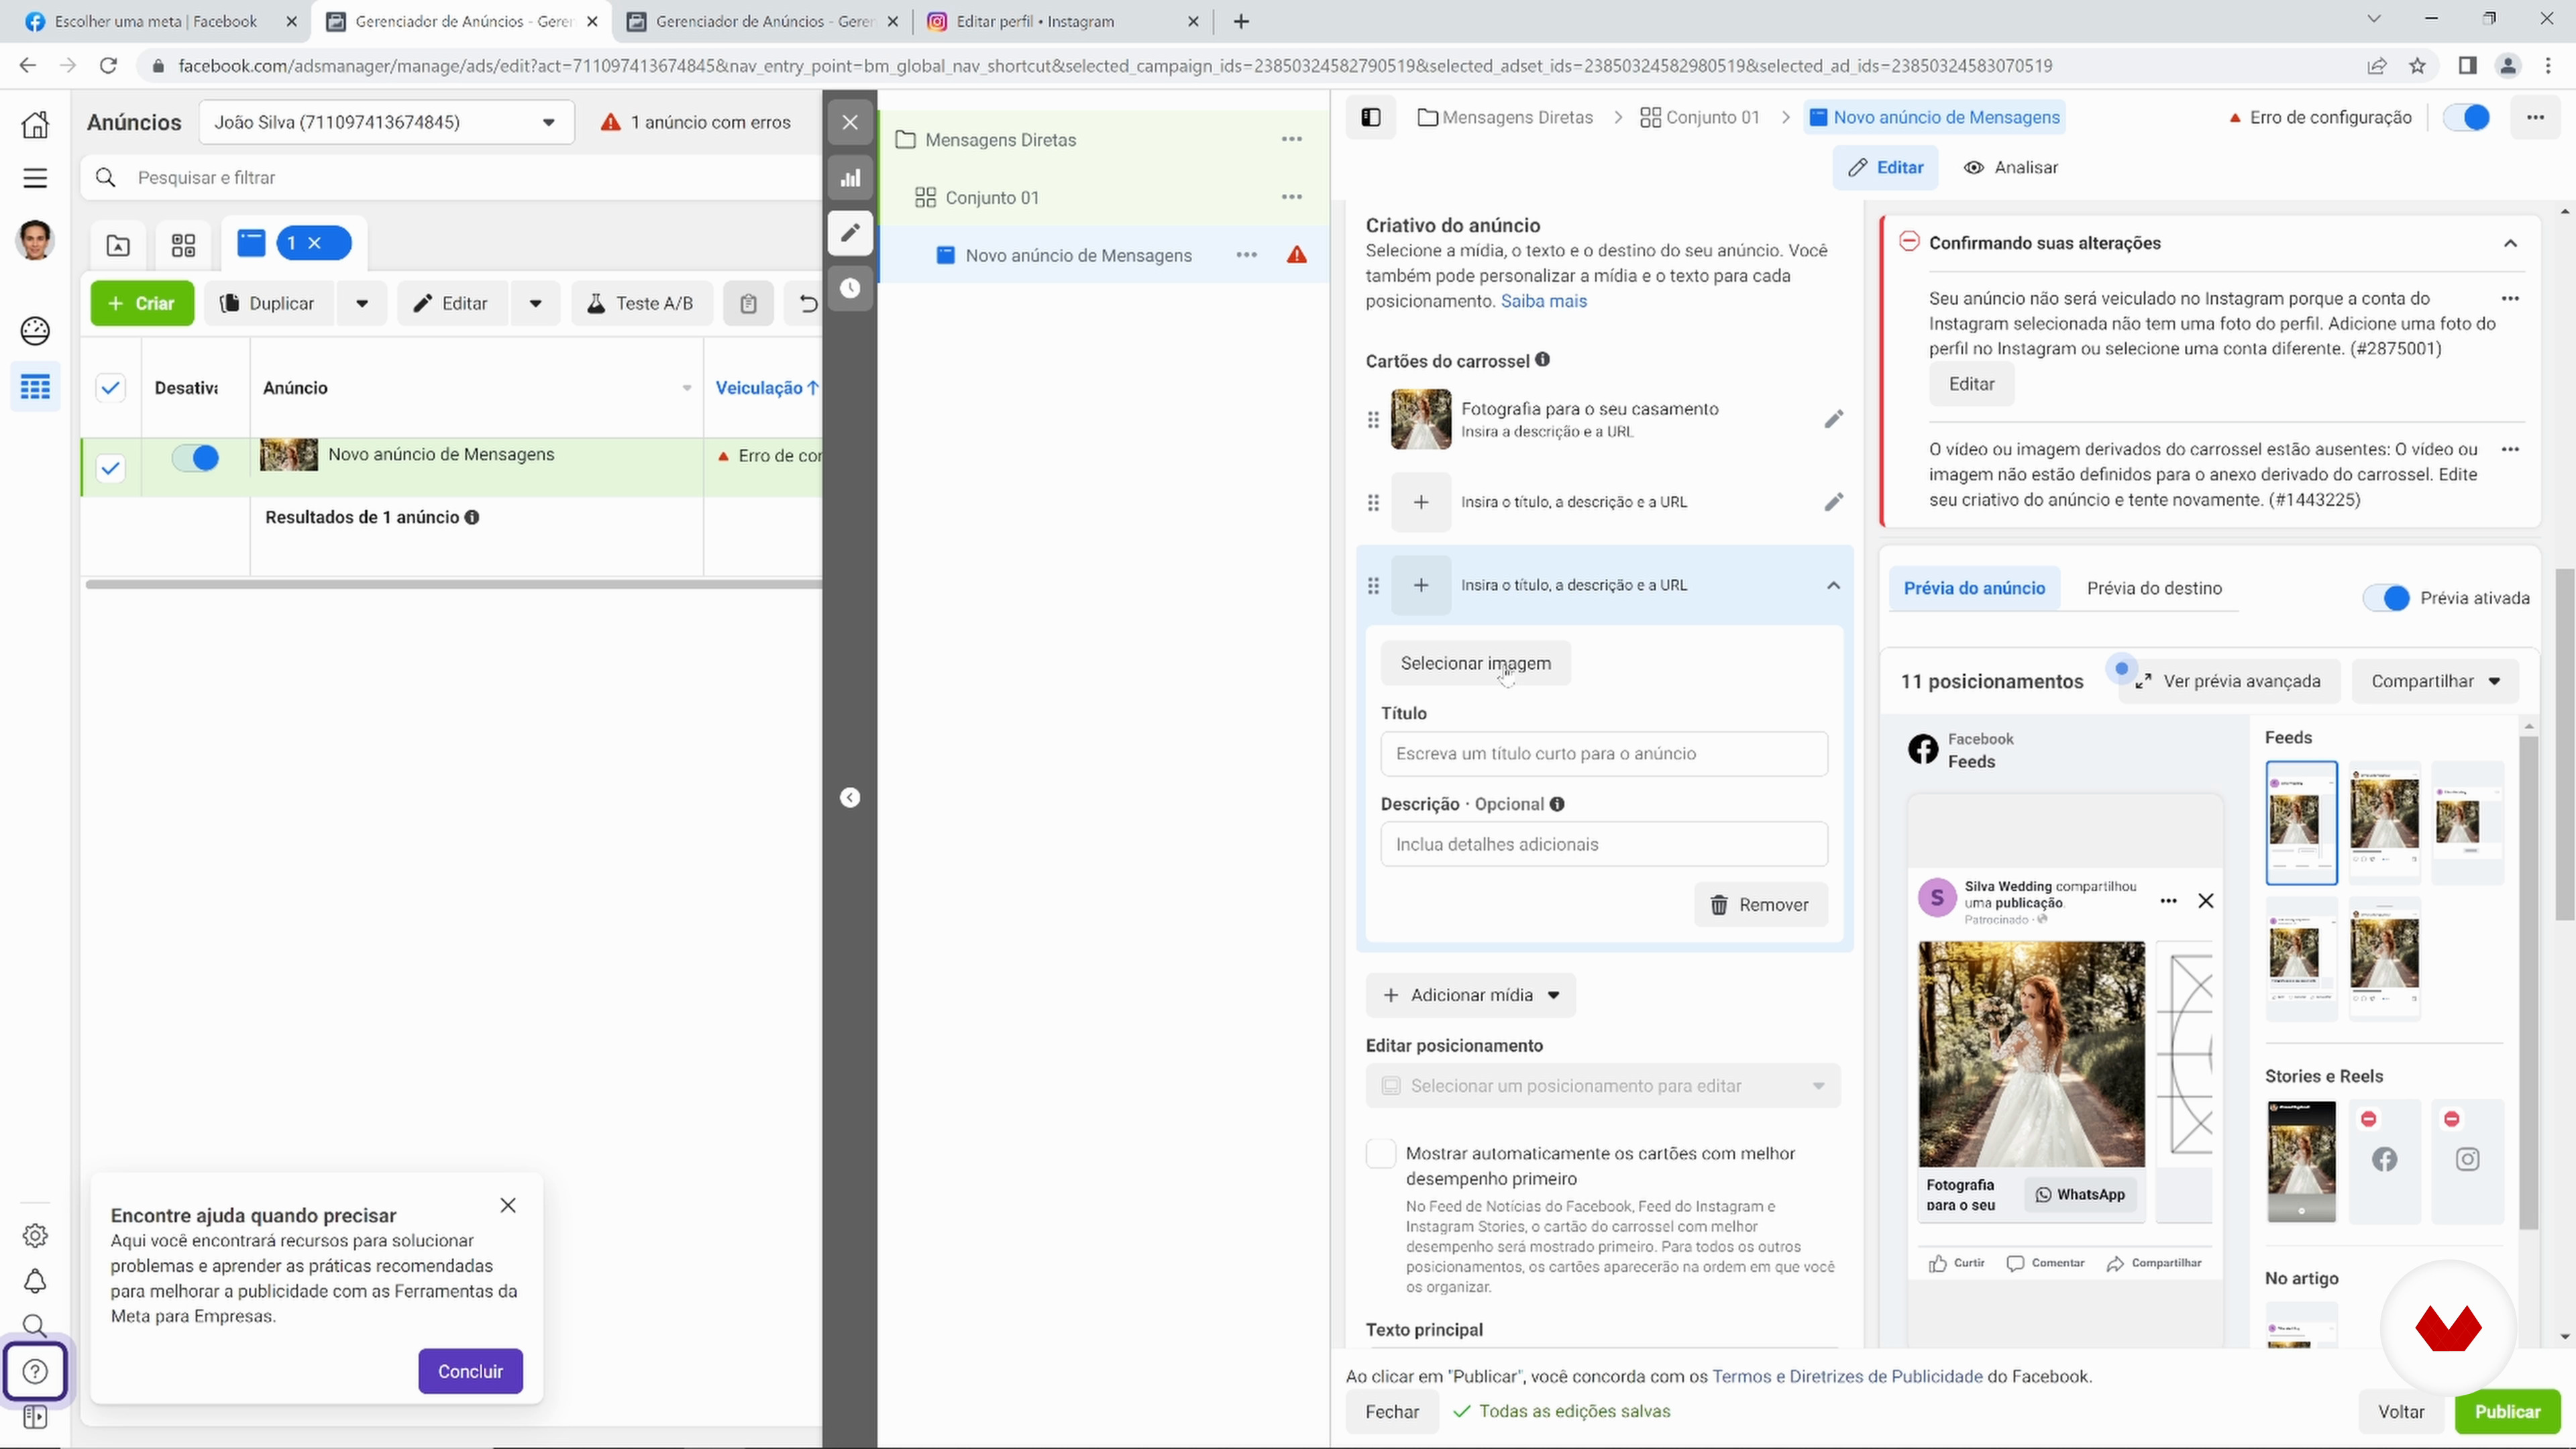
Task: Close the Encontre ajuda popup
Action: point(508,1206)
